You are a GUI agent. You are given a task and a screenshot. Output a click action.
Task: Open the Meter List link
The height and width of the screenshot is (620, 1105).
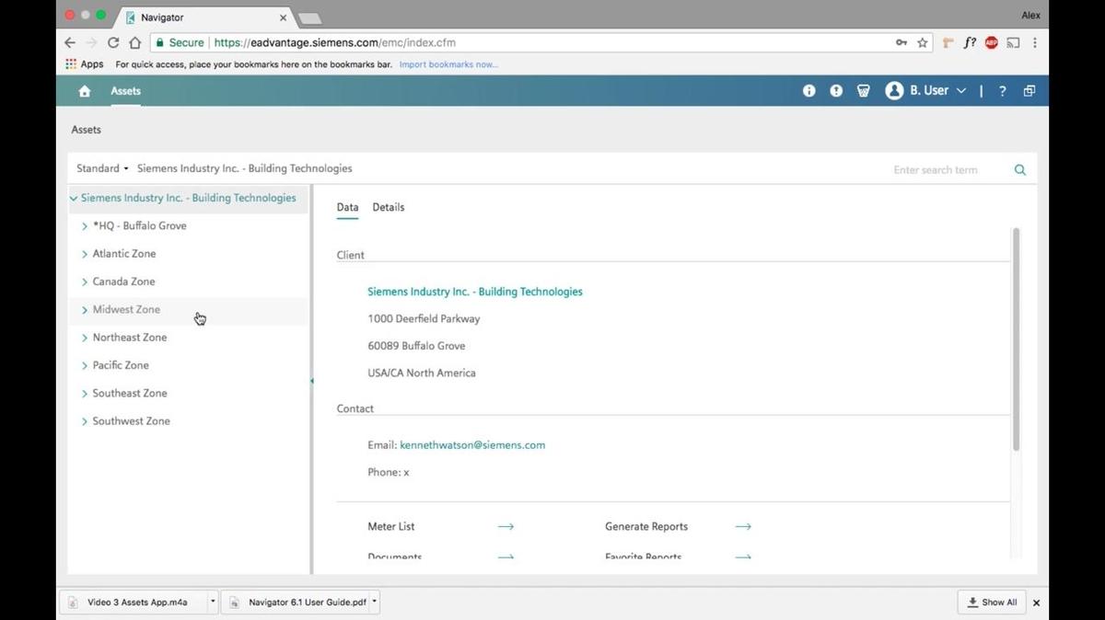391,527
